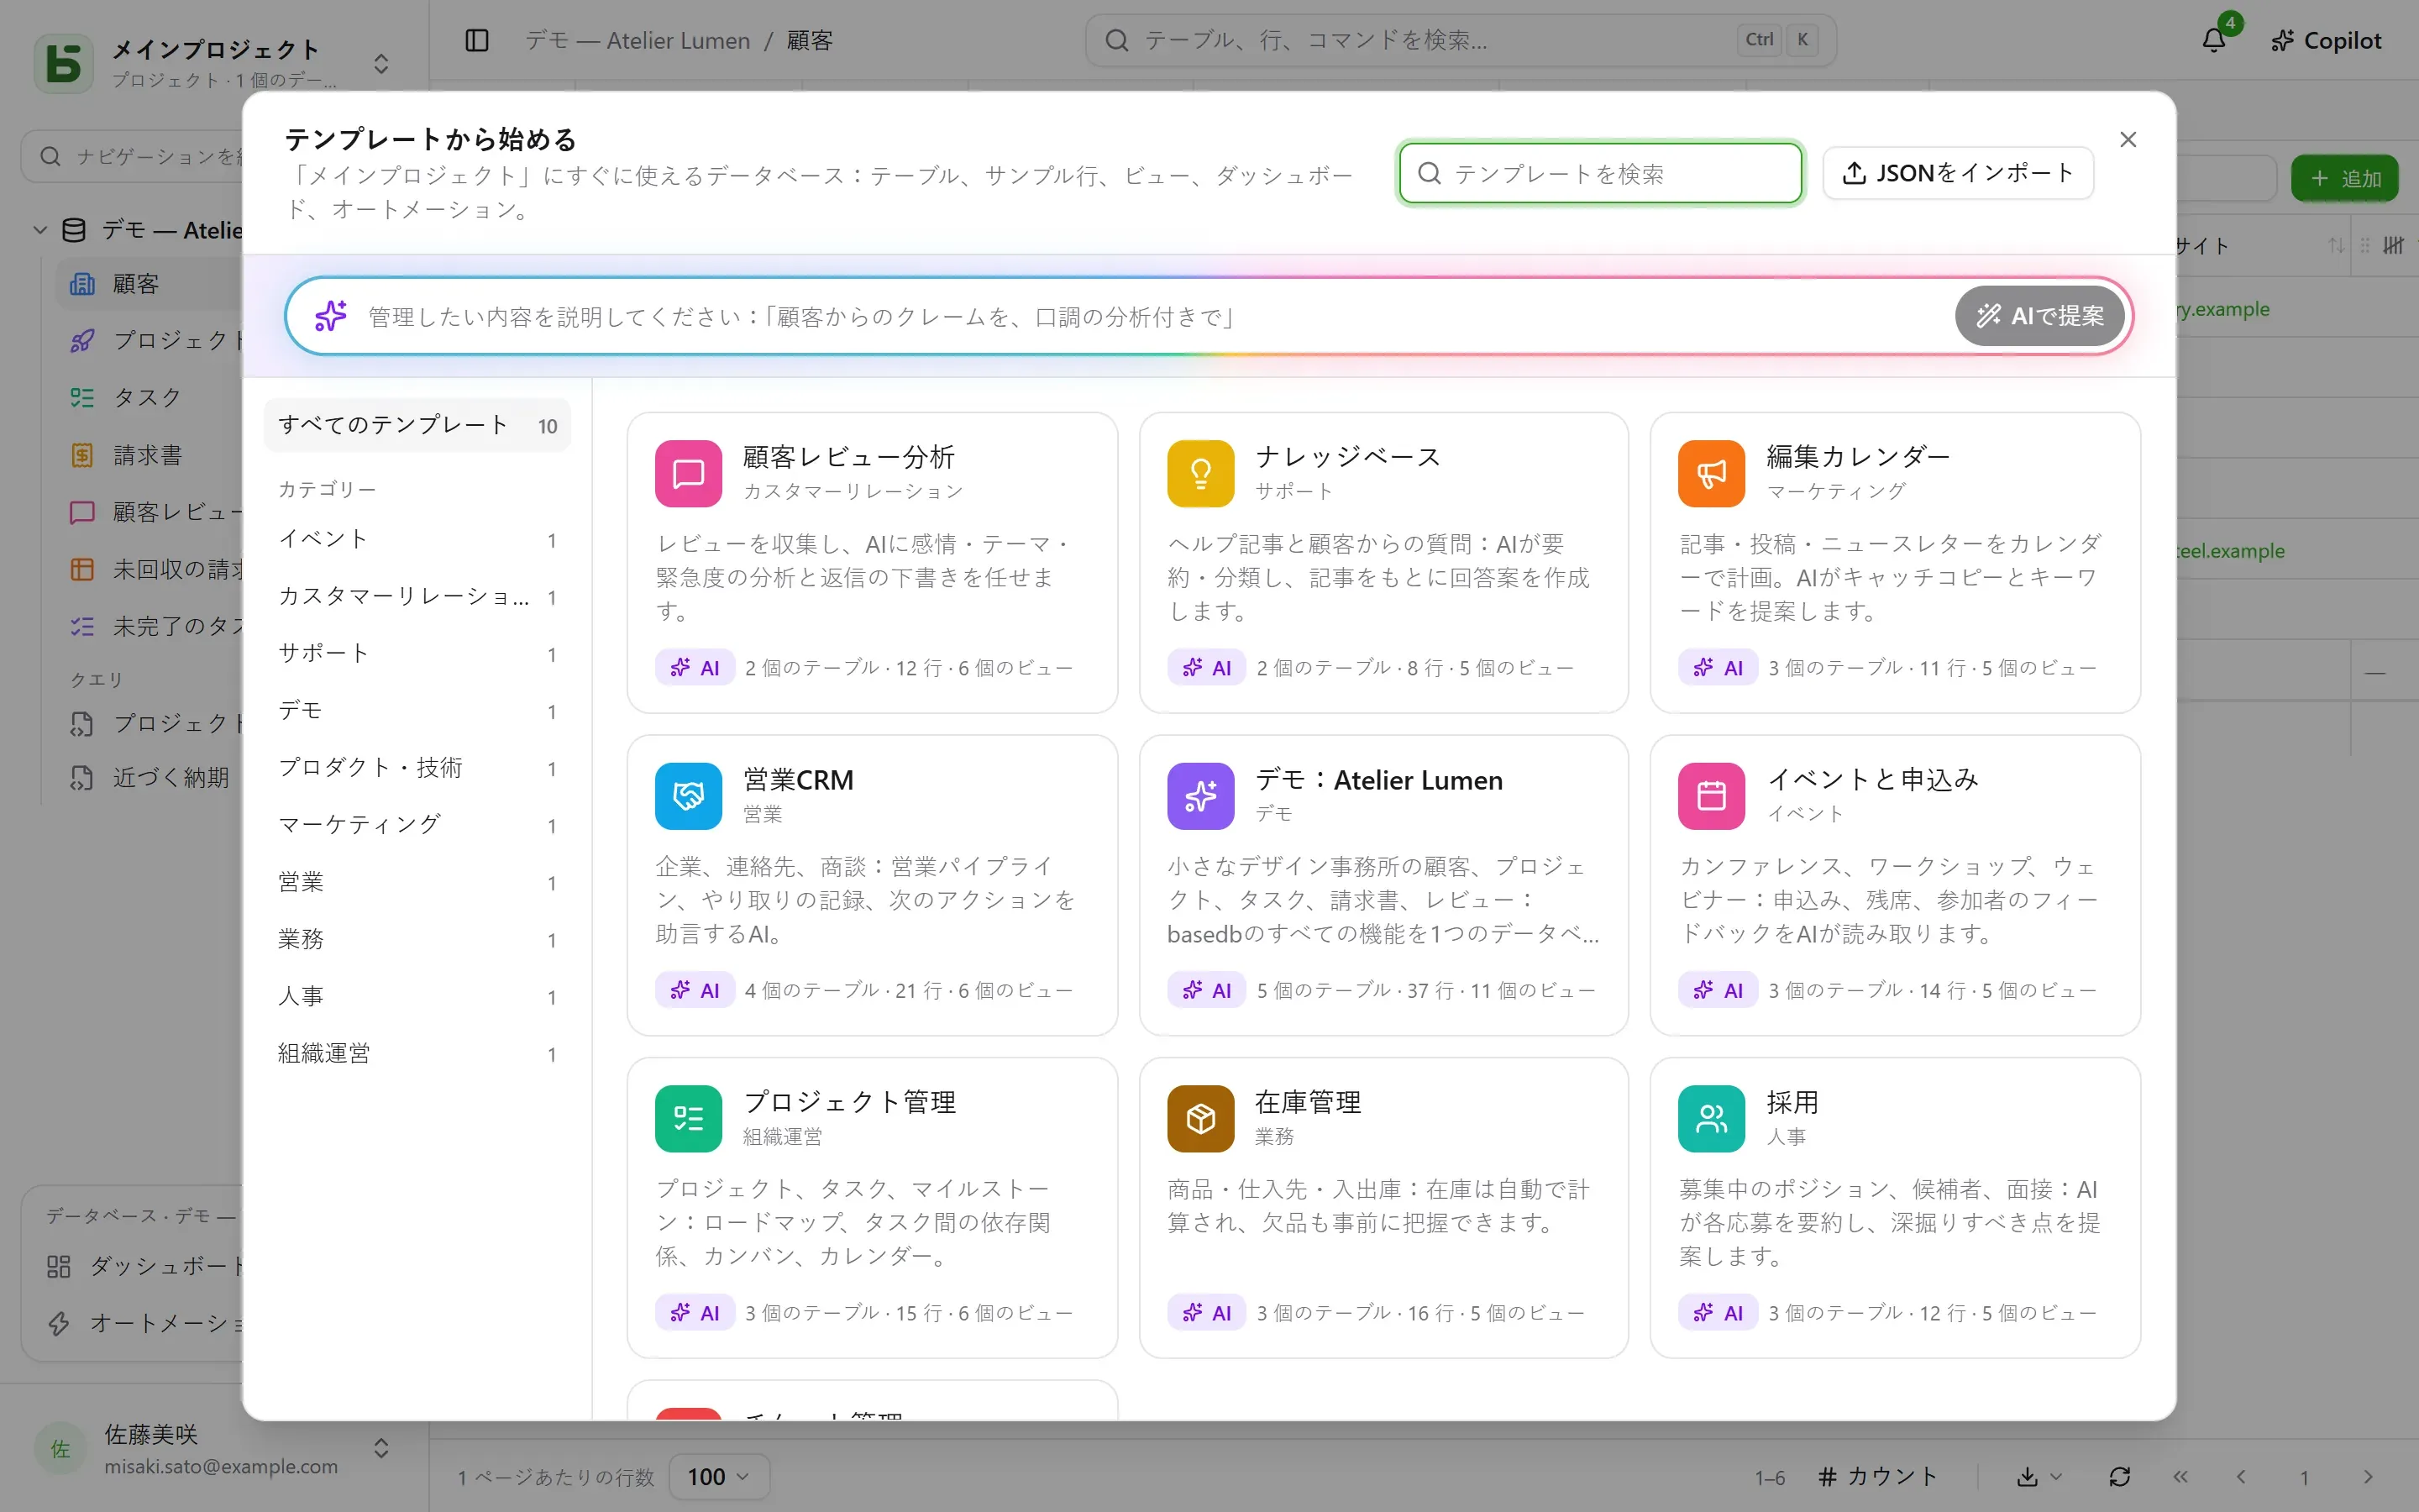2419x1512 pixels.
Task: Click the ナレッジベース yellow lightbulb icon
Action: pyautogui.click(x=1200, y=473)
